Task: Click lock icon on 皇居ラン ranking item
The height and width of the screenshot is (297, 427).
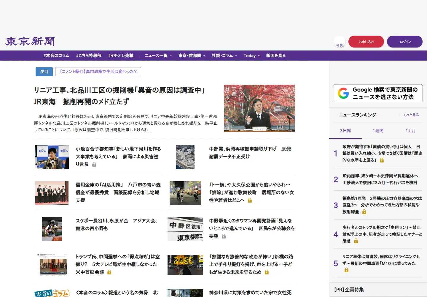Action: click(356, 241)
